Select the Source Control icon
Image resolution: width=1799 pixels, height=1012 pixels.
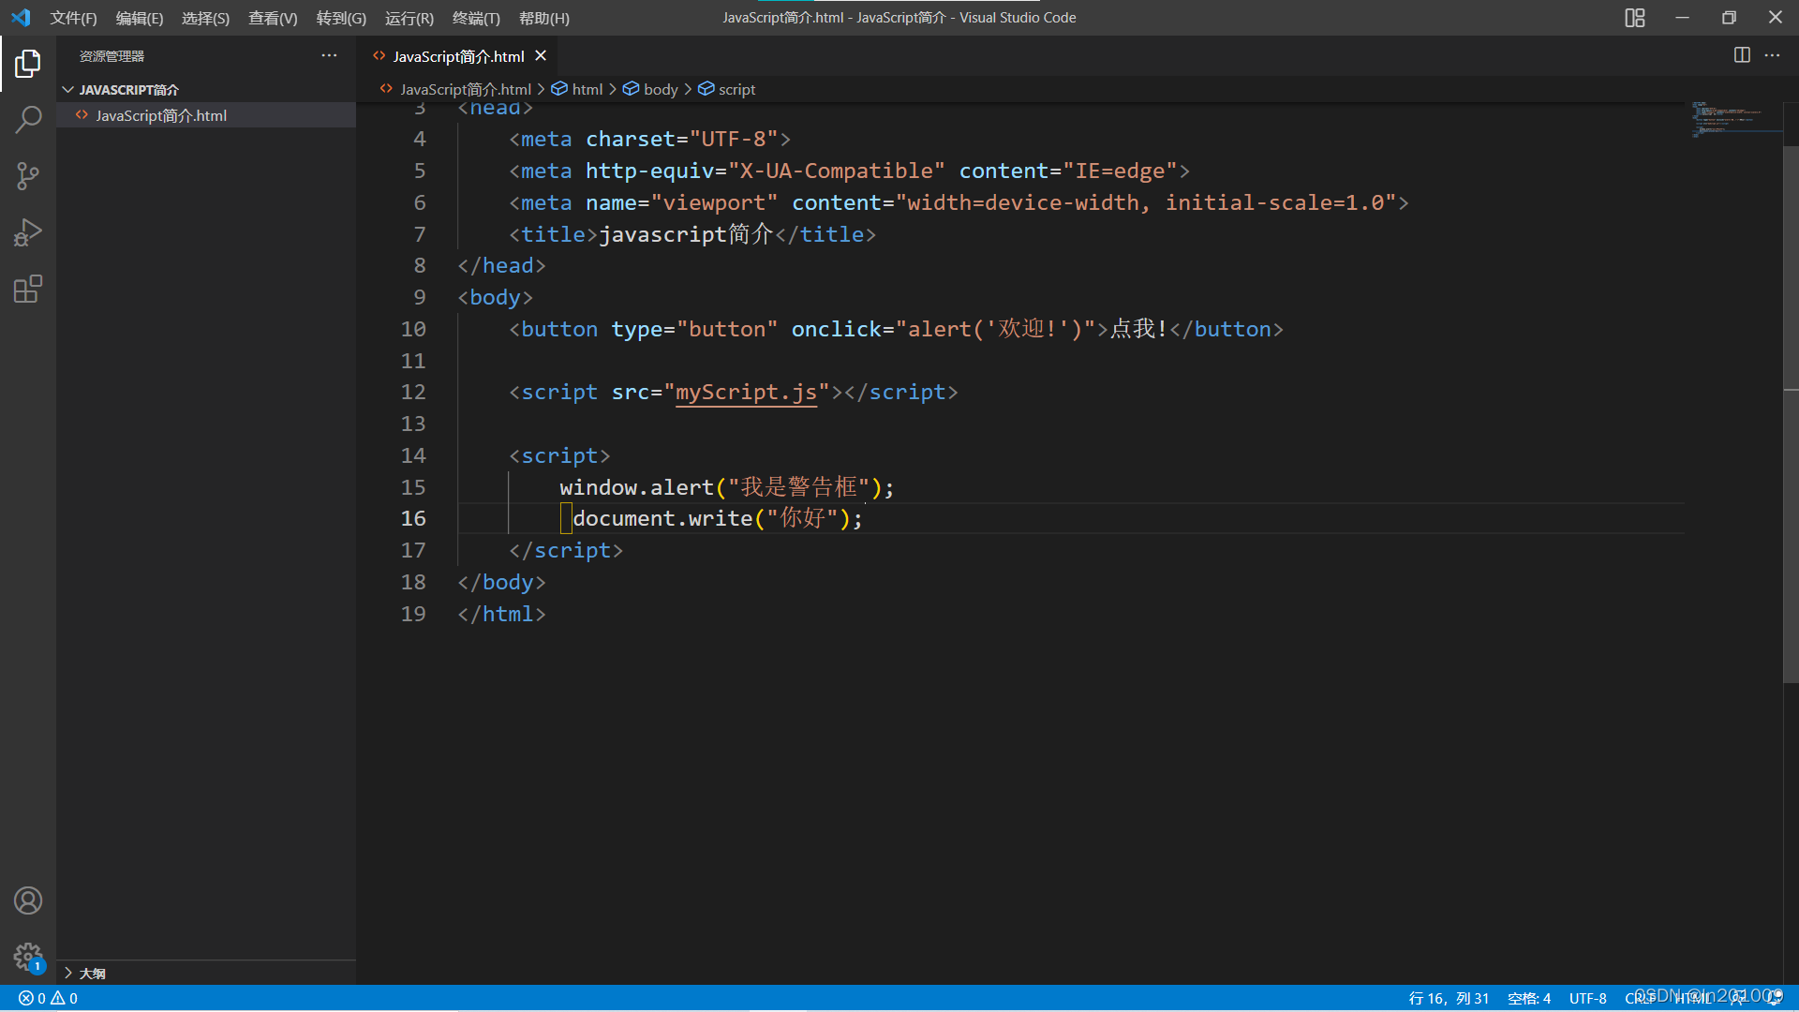tap(28, 176)
